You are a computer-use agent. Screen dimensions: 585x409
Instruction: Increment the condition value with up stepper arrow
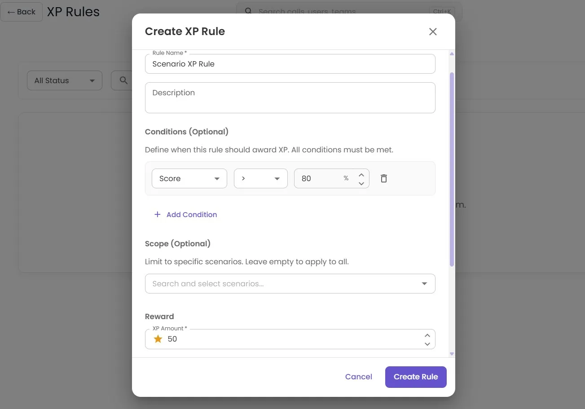[x=361, y=174]
